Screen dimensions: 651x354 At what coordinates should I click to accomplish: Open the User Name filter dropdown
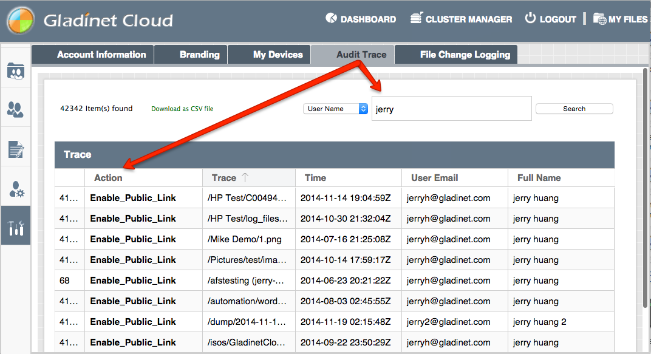pos(335,109)
